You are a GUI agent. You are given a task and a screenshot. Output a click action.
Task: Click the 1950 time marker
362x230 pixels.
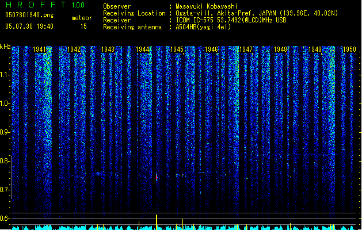[349, 49]
